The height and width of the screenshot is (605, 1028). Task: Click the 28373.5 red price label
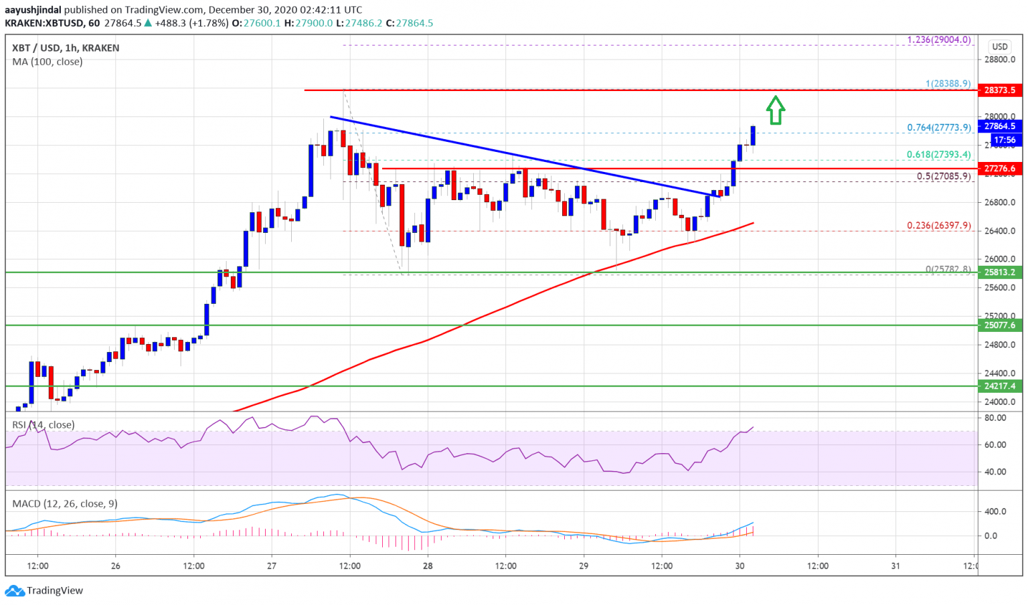click(x=1000, y=90)
